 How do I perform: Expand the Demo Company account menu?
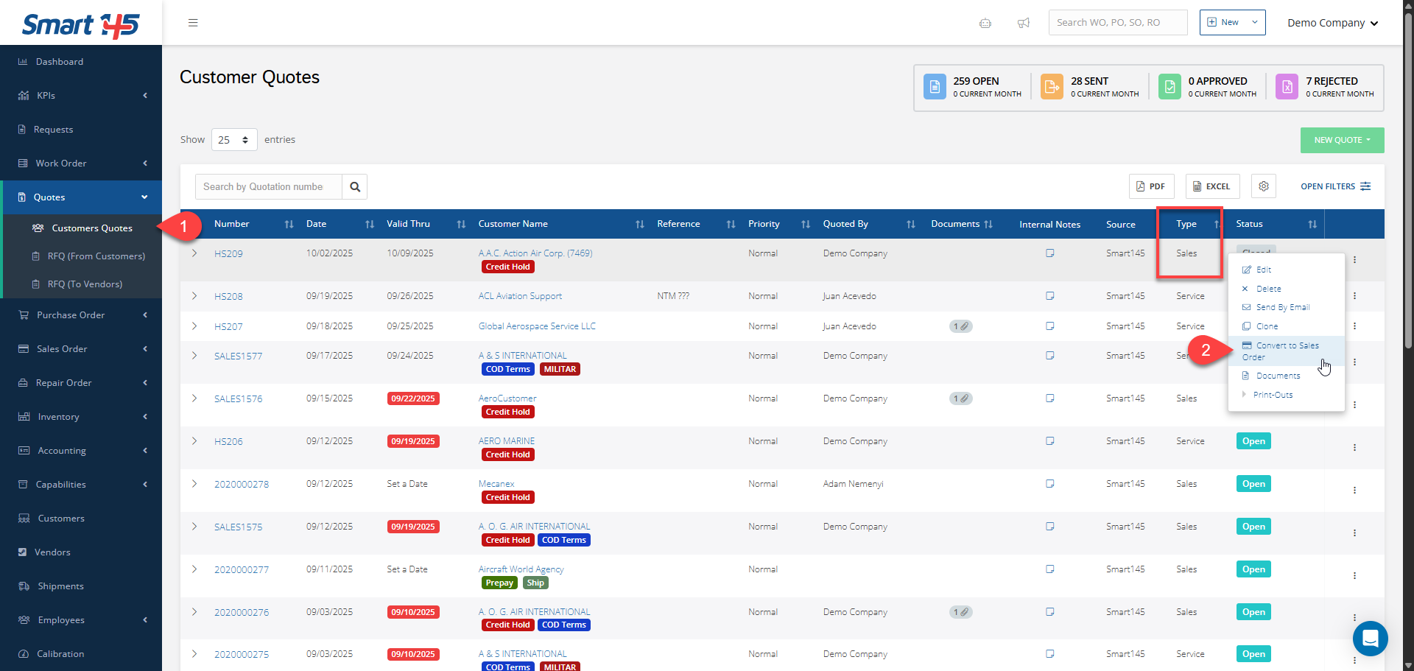[x=1332, y=23]
